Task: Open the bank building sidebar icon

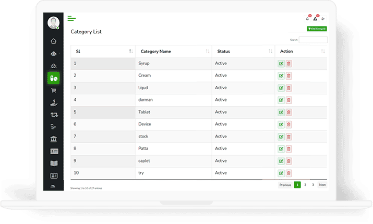Action: 53,139
